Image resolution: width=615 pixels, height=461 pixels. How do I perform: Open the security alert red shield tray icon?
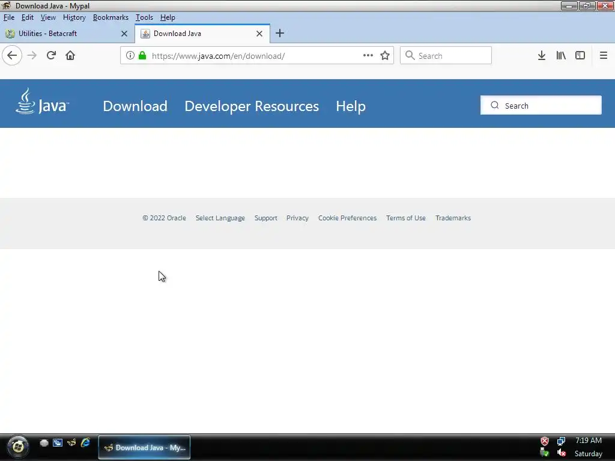pos(544,441)
